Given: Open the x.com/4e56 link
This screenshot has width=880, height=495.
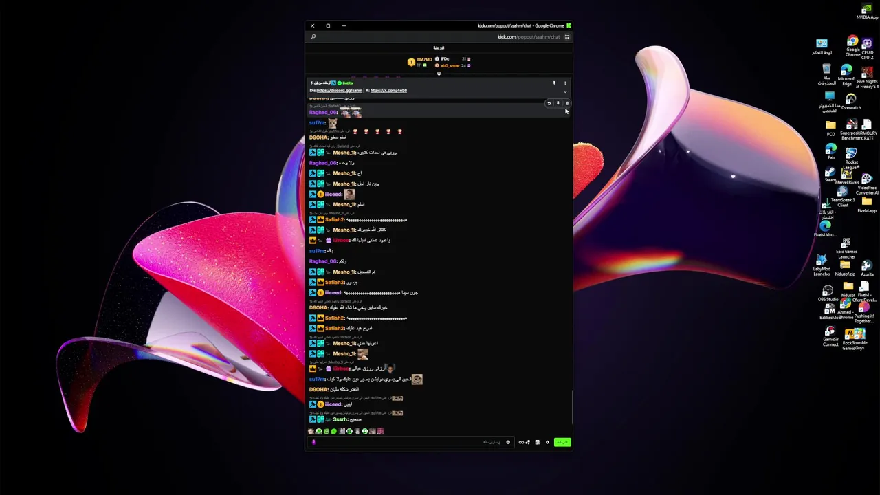Looking at the screenshot, I should [388, 91].
